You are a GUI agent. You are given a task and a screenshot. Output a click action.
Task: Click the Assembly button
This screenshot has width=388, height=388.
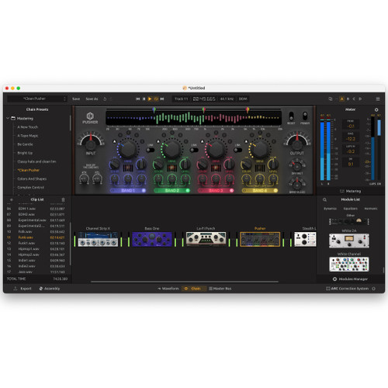pyautogui.click(x=50, y=289)
